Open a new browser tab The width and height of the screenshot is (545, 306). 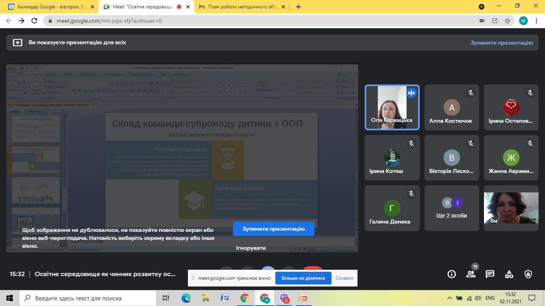pos(298,6)
